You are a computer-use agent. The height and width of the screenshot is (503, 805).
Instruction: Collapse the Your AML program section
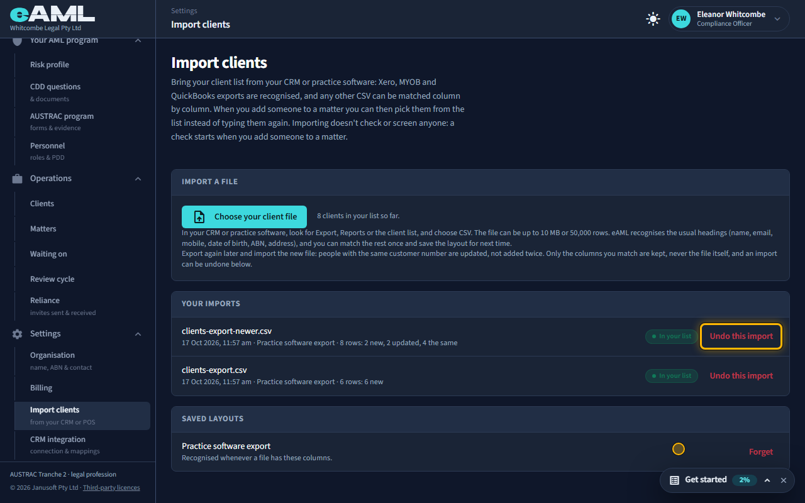click(138, 40)
